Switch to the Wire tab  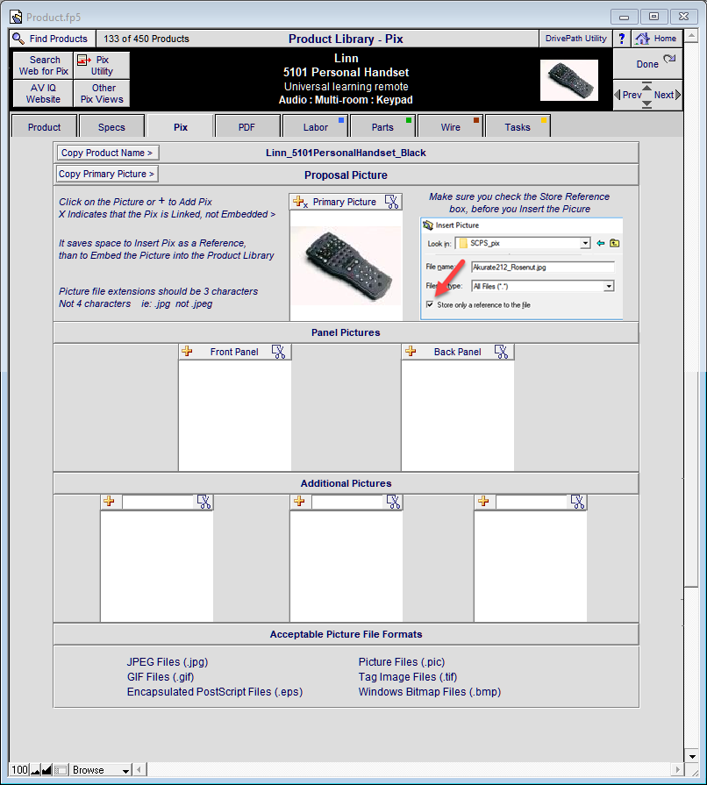450,126
